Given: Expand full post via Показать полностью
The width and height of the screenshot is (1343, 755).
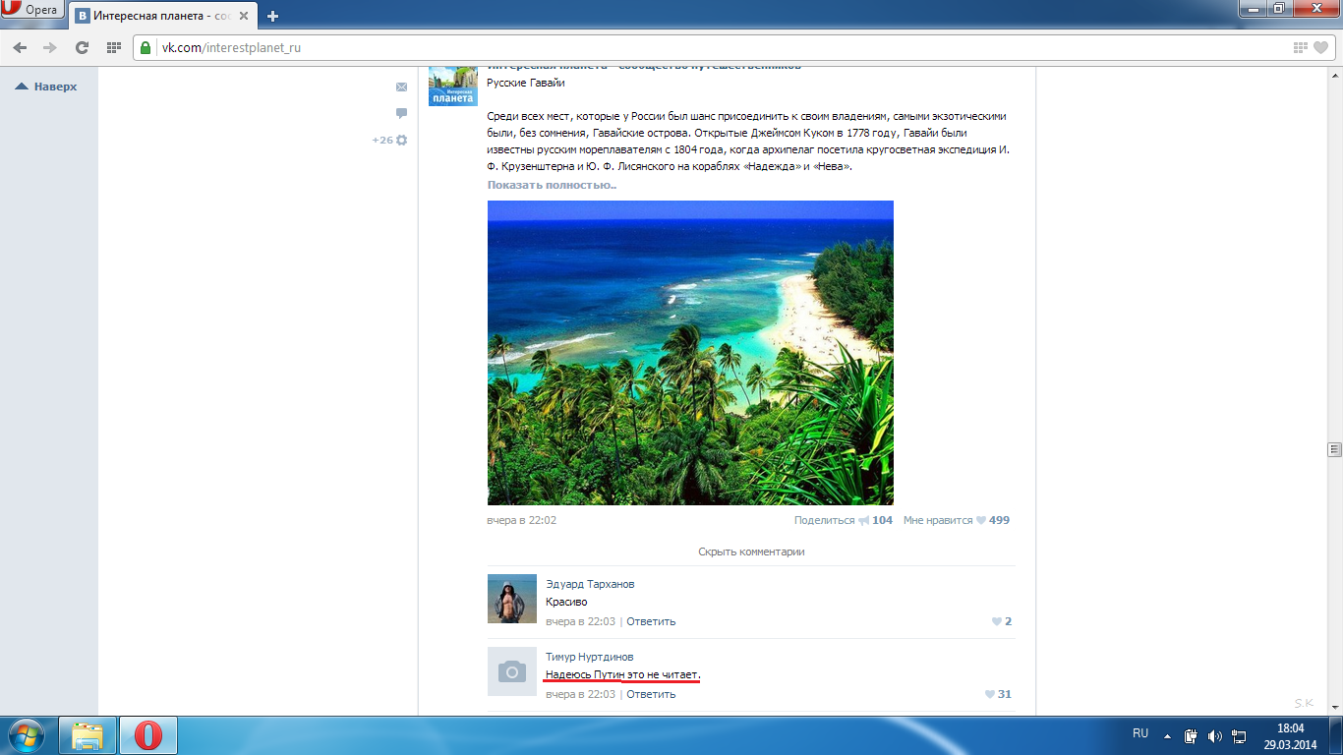Looking at the screenshot, I should click(x=552, y=185).
